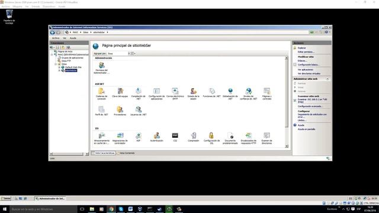The height and width of the screenshot is (213, 379).
Task: Expand the Default Web Site node
Action: (x=59, y=67)
